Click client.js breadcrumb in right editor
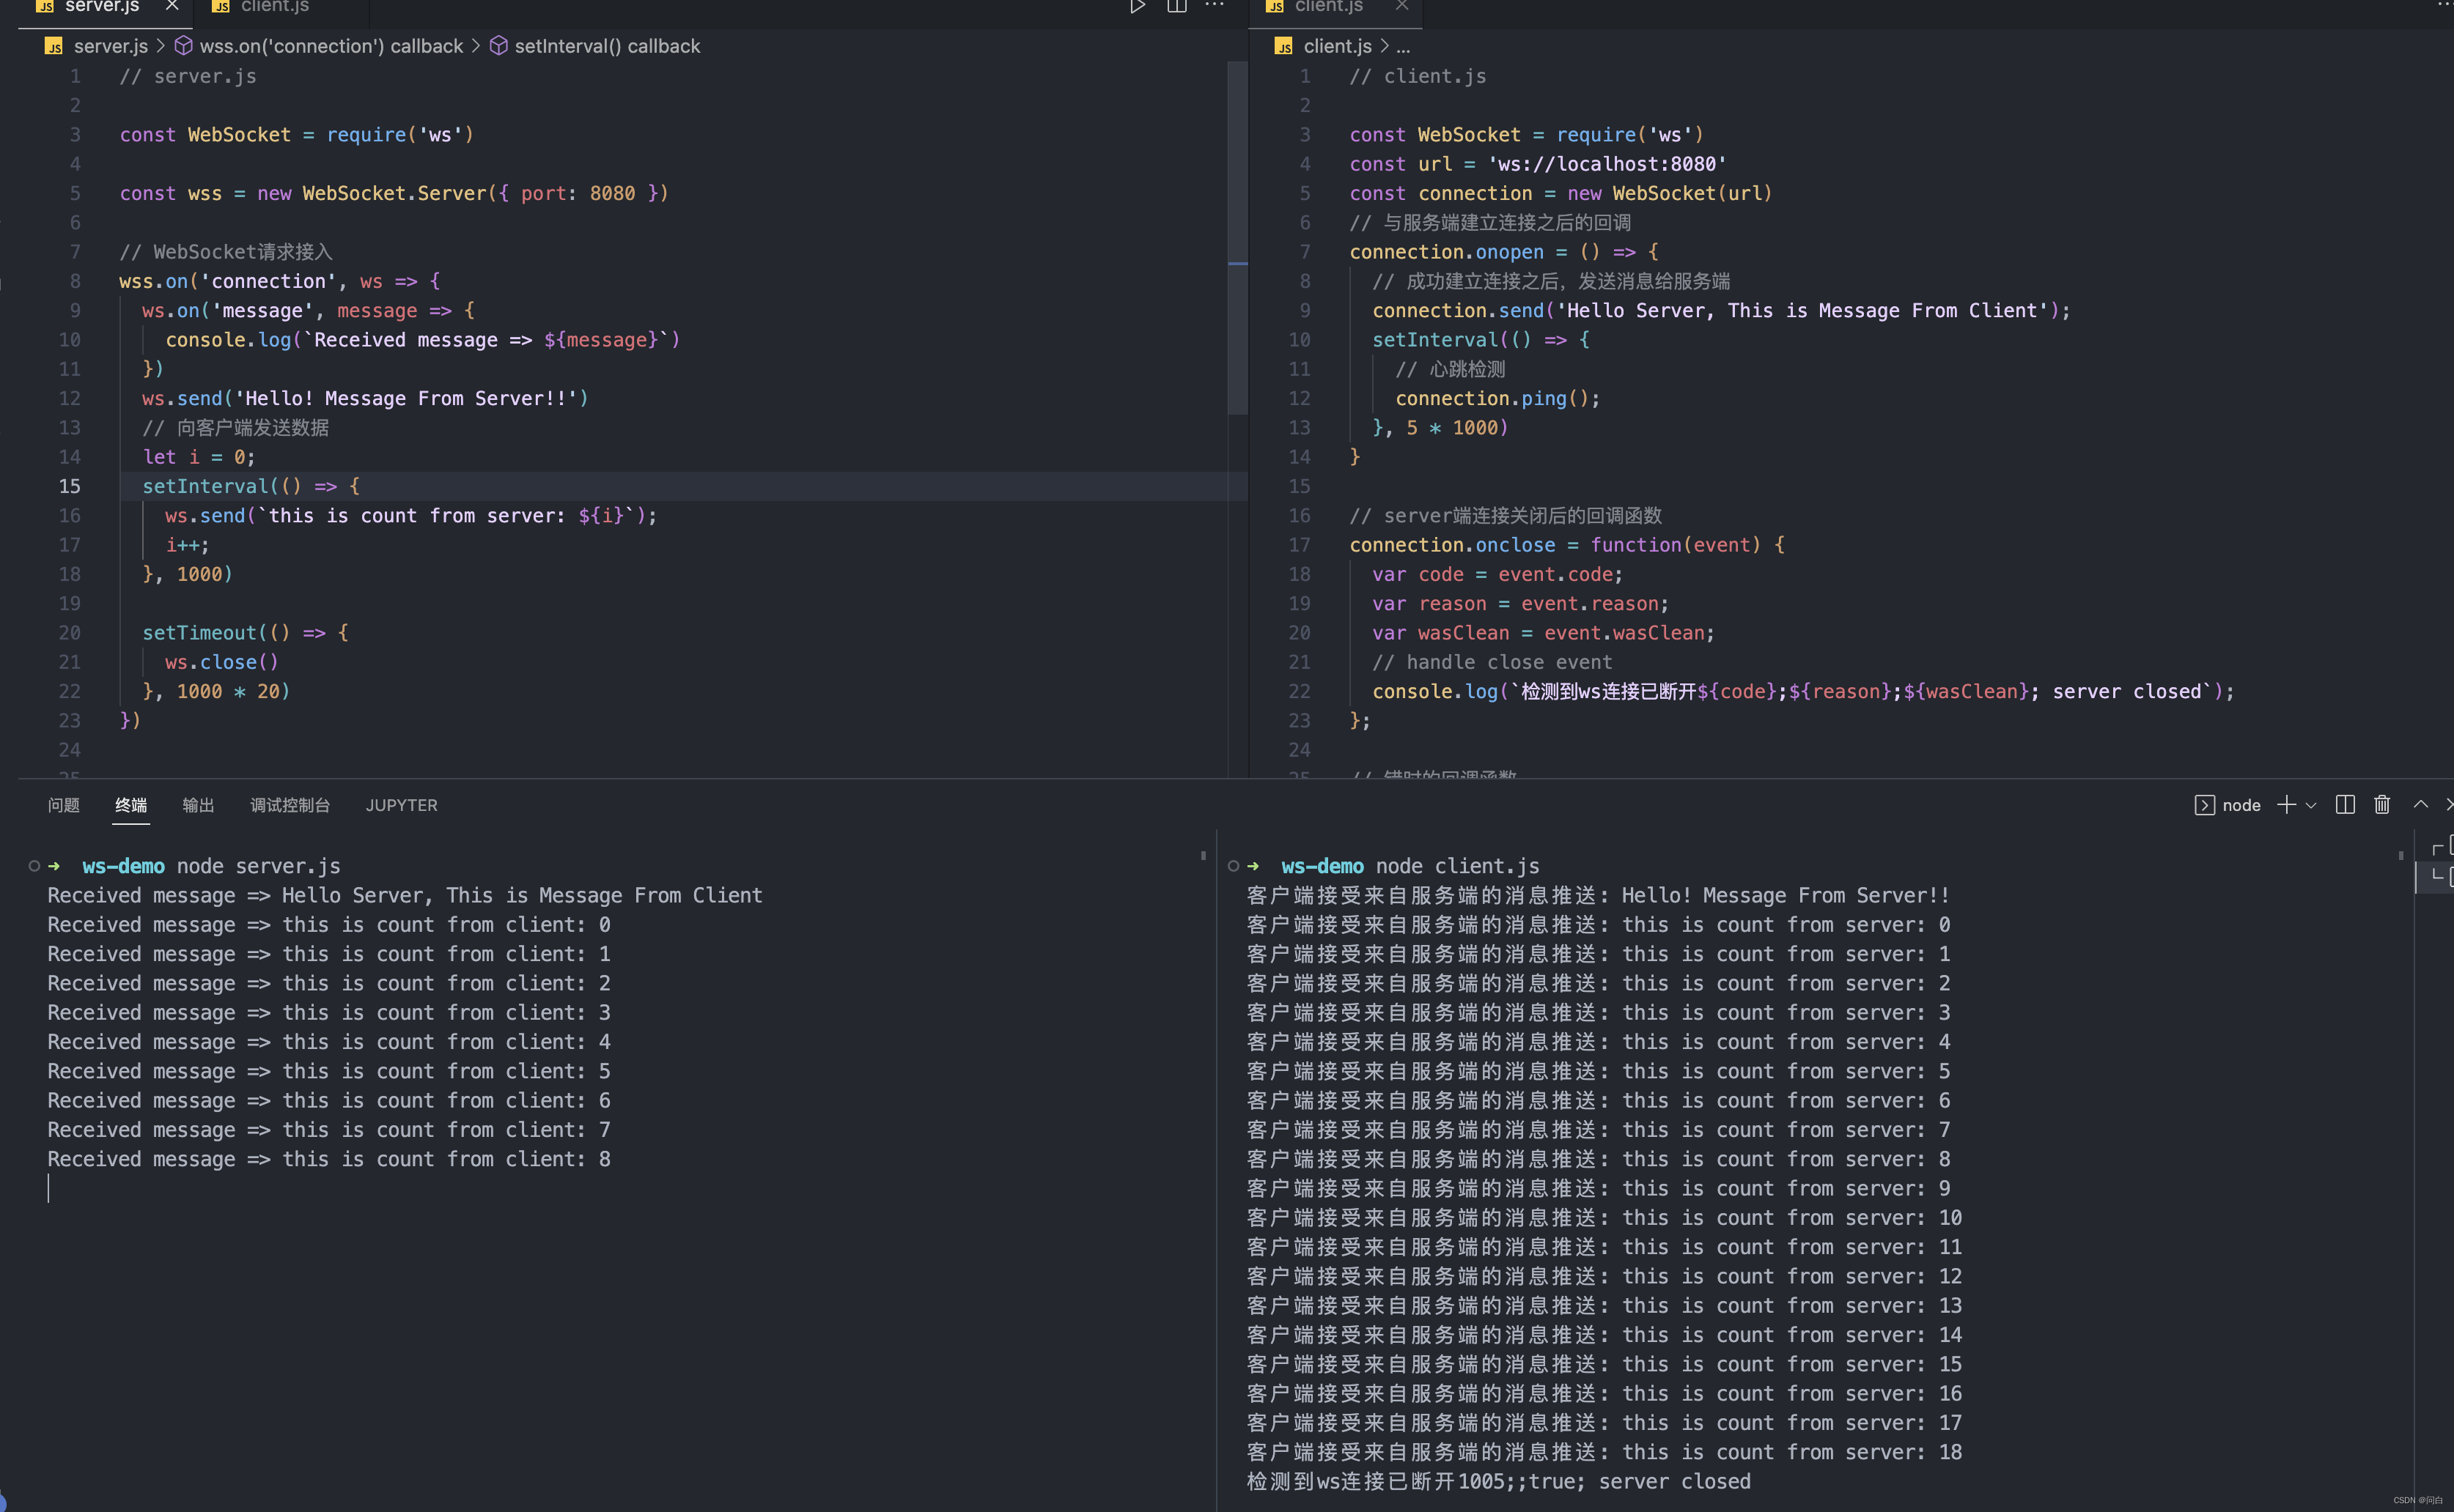 coord(1338,46)
